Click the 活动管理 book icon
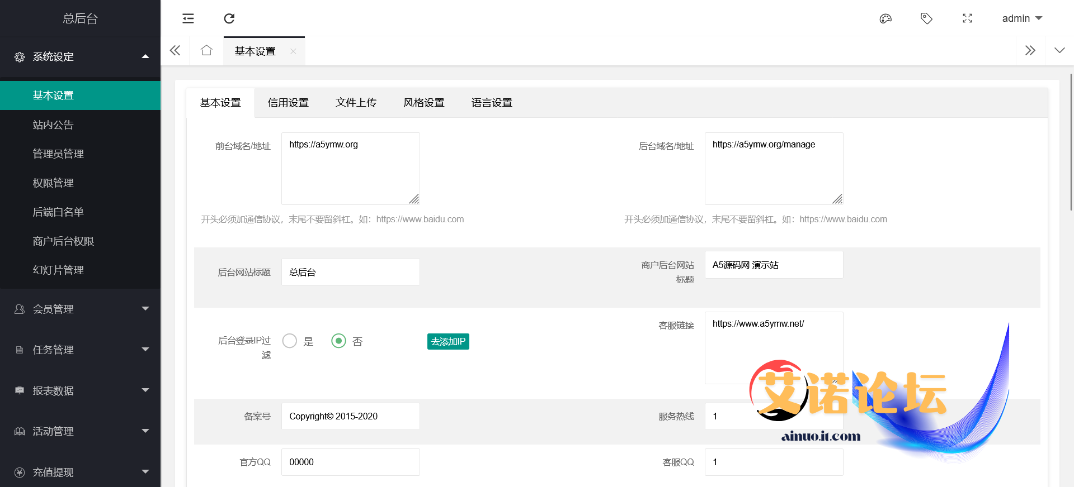This screenshot has height=487, width=1074. 20,431
